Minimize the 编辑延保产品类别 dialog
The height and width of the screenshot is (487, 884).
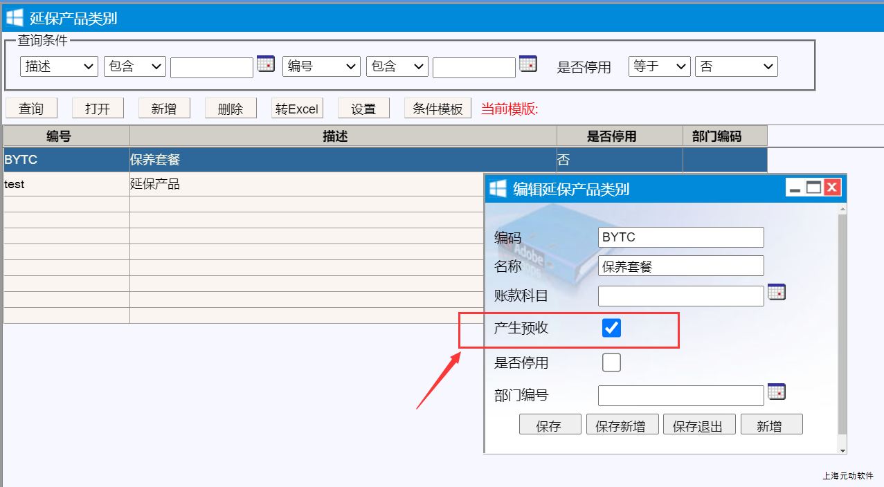795,187
